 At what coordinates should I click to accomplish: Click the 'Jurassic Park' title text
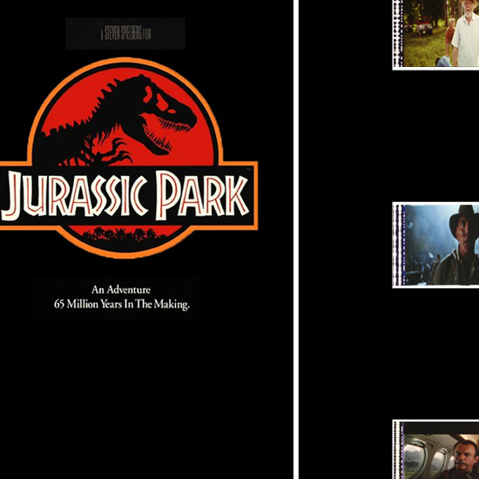click(125, 196)
